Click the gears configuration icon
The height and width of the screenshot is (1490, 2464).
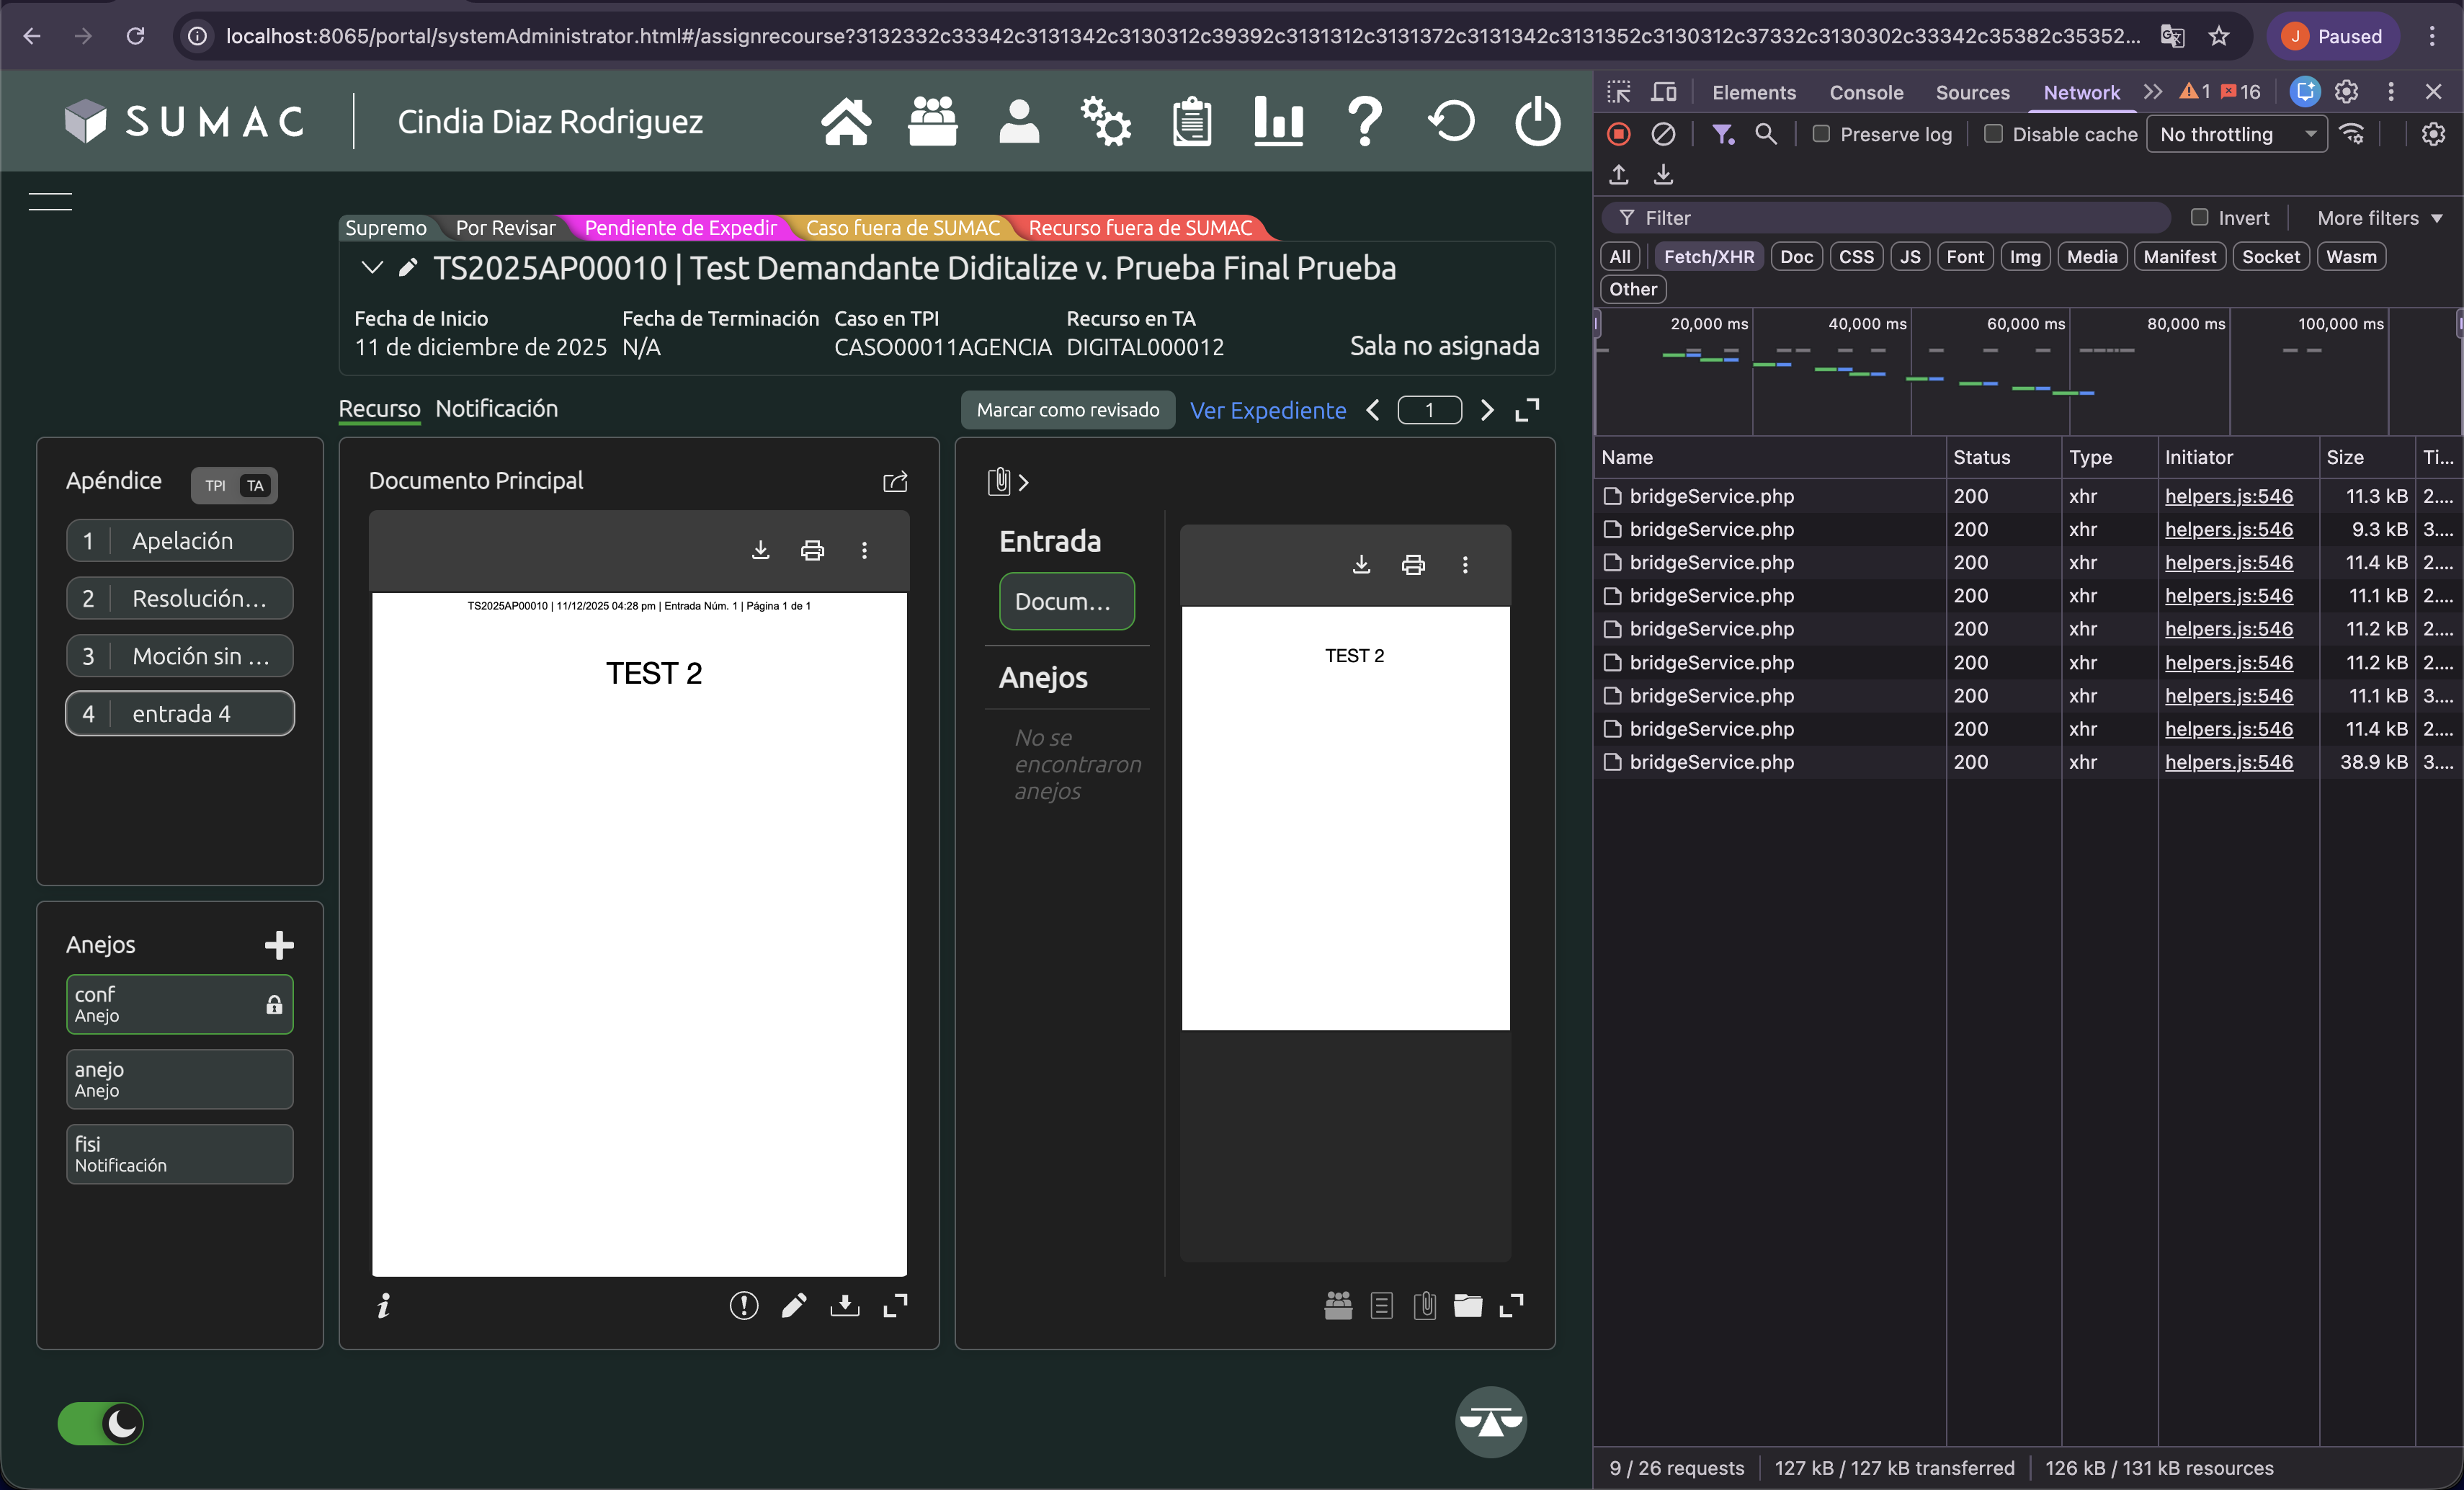coord(1105,121)
